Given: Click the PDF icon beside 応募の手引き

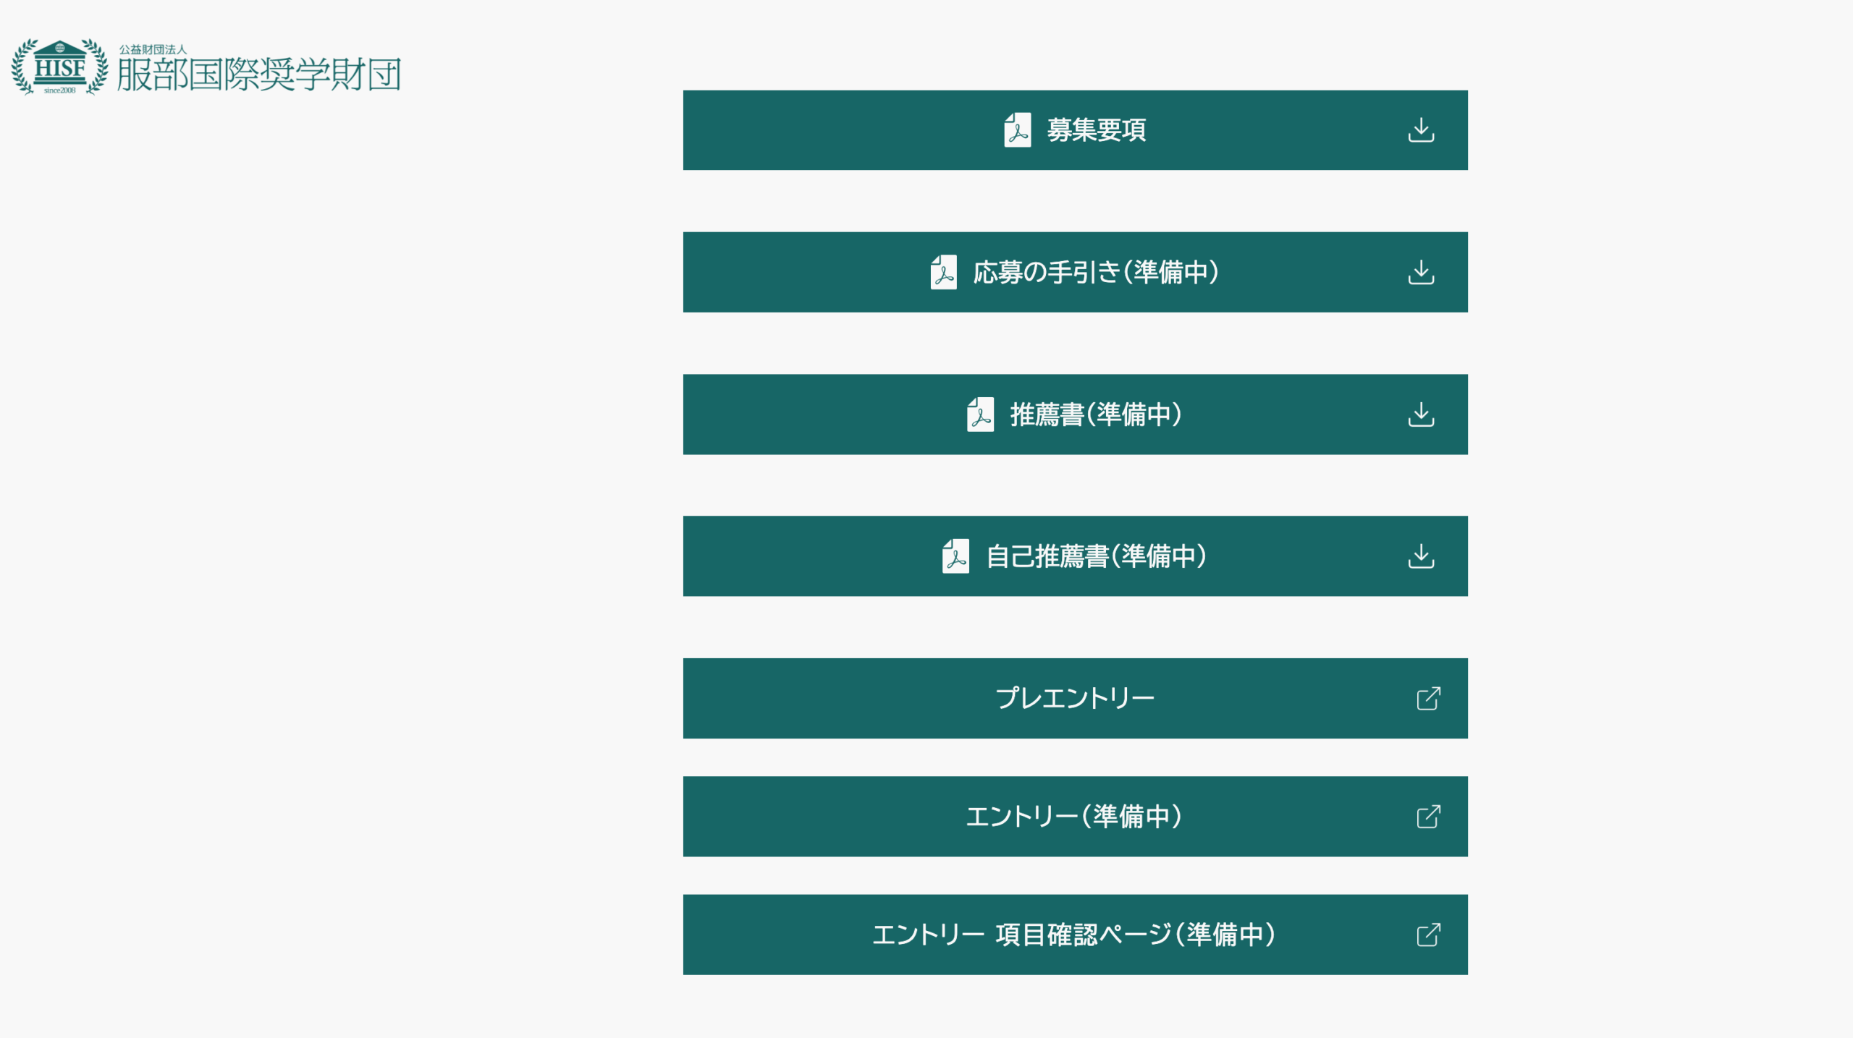Looking at the screenshot, I should pyautogui.click(x=943, y=273).
